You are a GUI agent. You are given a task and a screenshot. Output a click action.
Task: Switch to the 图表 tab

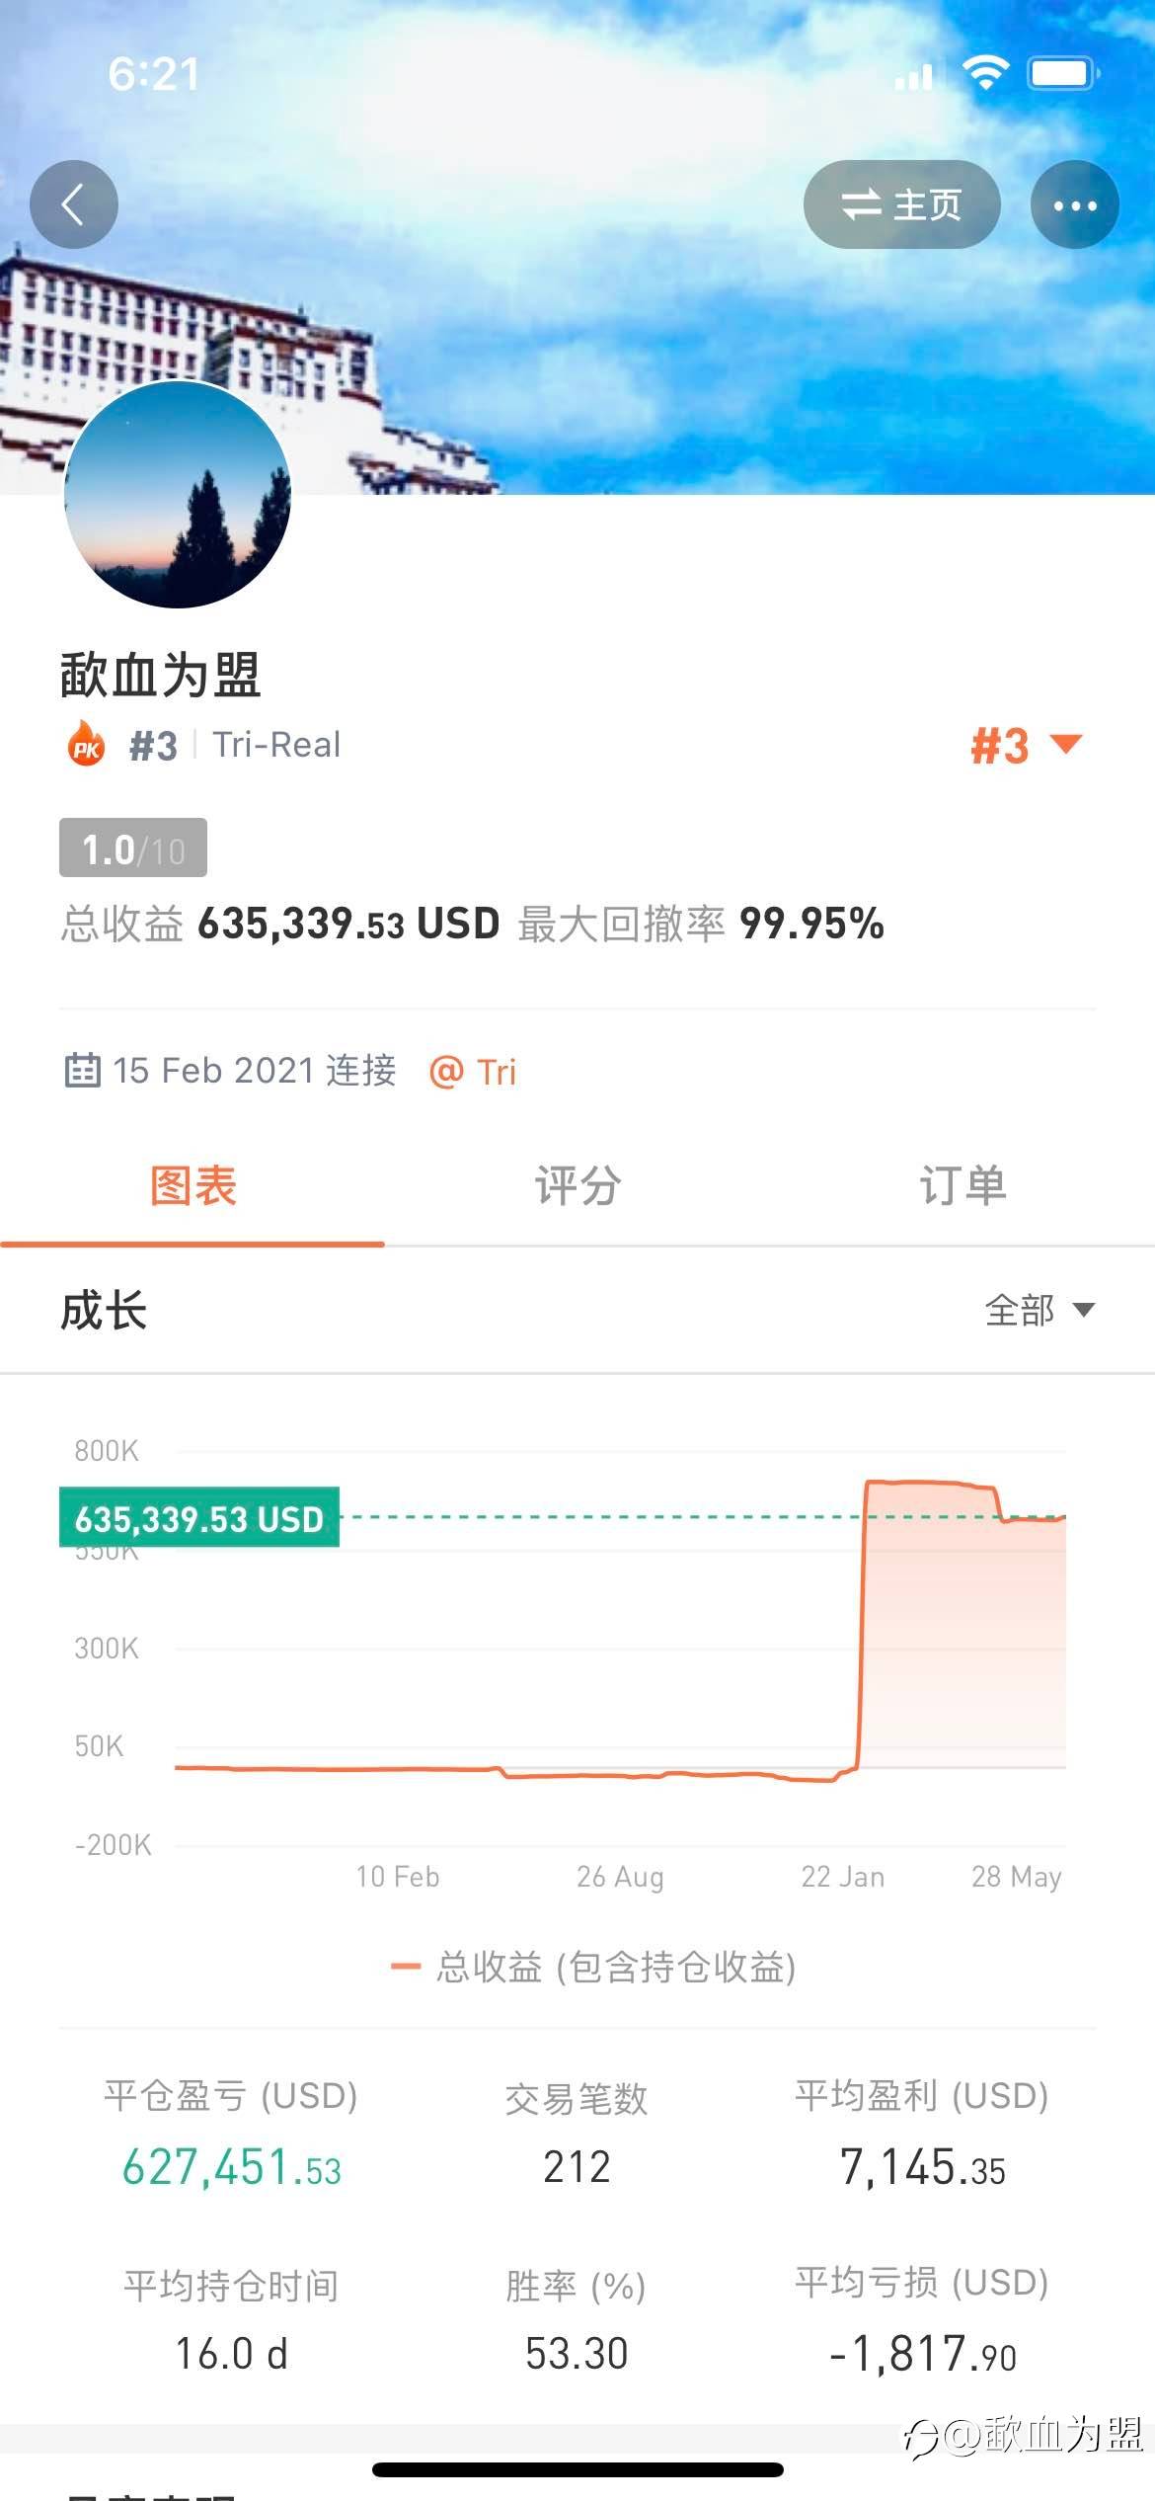pos(192,1186)
